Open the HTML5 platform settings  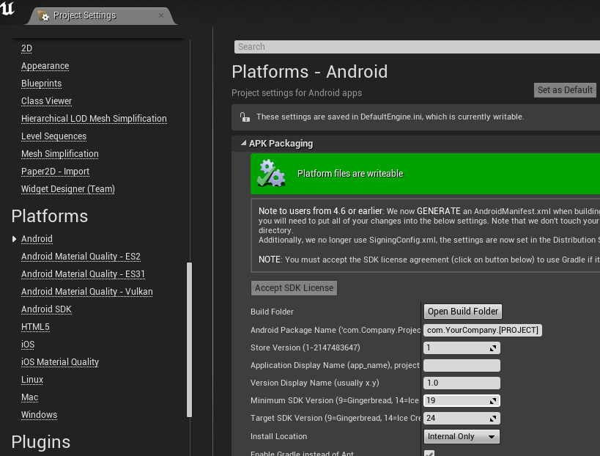[x=35, y=327]
